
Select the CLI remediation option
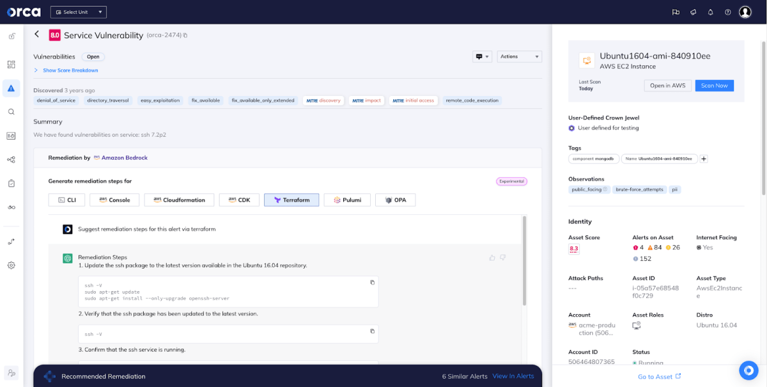click(66, 200)
